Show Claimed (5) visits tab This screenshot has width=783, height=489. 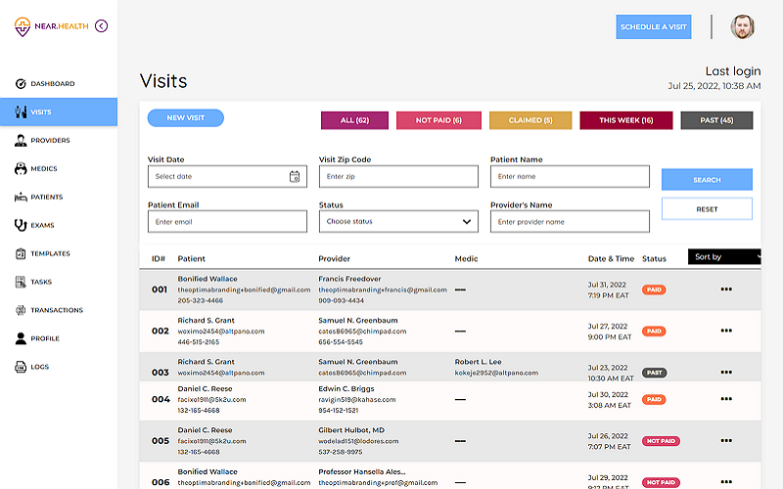(530, 120)
